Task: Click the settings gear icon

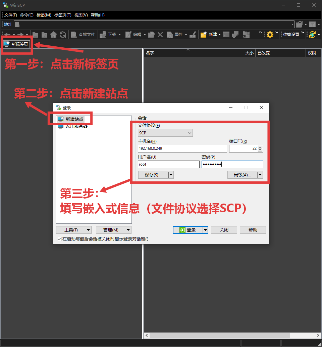Action: pyautogui.click(x=269, y=34)
